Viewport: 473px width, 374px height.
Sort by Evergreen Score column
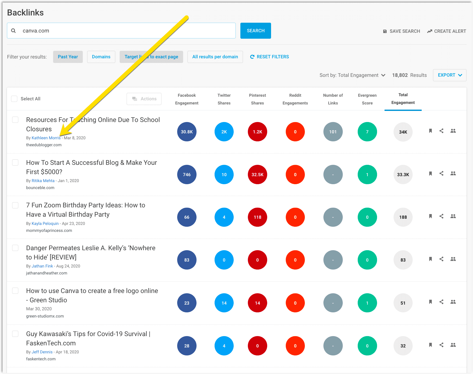pos(367,99)
